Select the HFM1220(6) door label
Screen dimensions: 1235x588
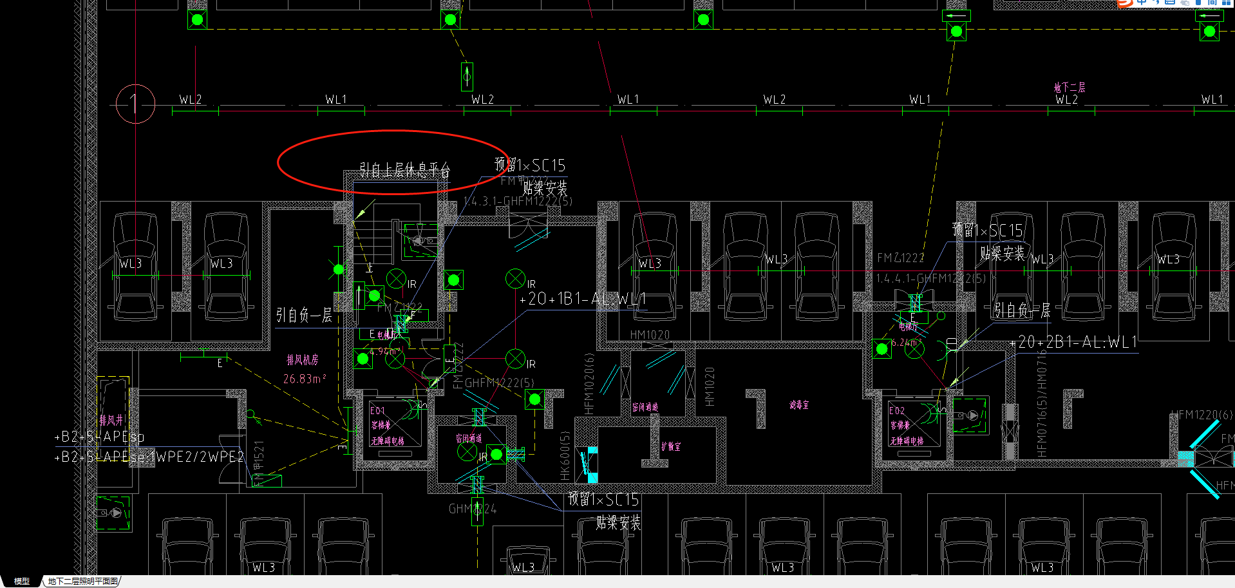(1202, 415)
